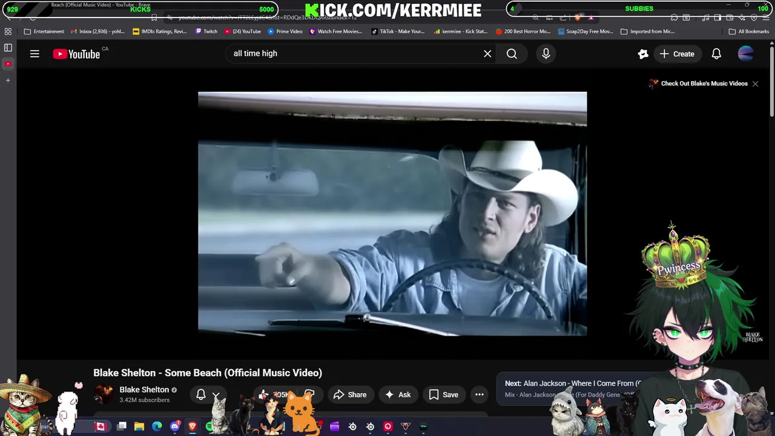Viewport: 775px width, 436px height.
Task: Clear the search text with the X
Action: [x=487, y=54]
